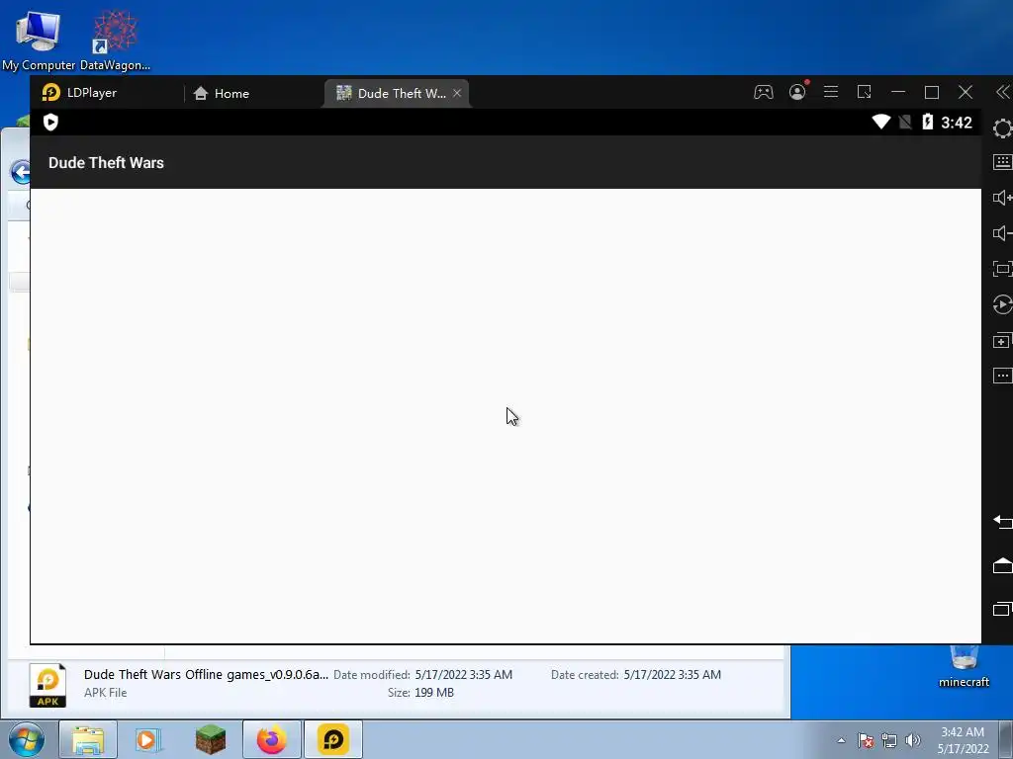Viewport: 1013px width, 759px height.
Task: Click the APK file icon in Explorer details
Action: coord(47,686)
